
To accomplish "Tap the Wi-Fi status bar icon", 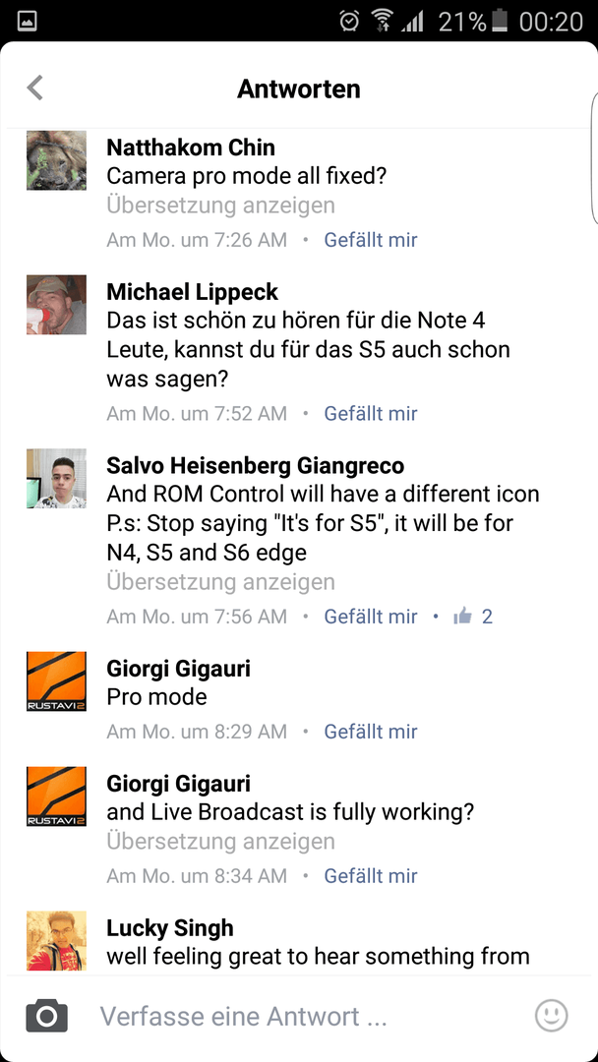I will click(x=383, y=22).
